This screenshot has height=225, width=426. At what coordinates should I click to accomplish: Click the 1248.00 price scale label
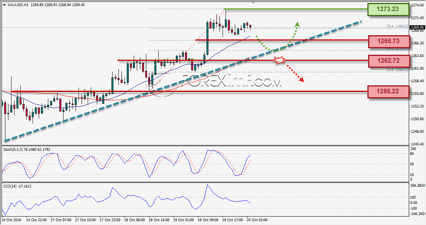pos(418,131)
